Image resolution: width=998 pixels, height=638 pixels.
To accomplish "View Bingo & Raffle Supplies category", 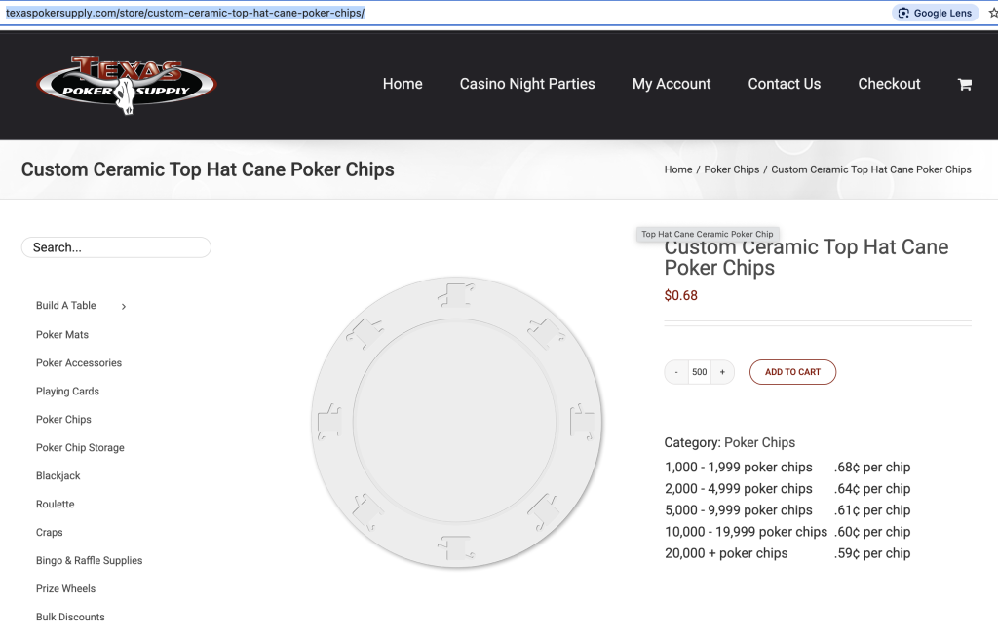I will [x=89, y=561].
